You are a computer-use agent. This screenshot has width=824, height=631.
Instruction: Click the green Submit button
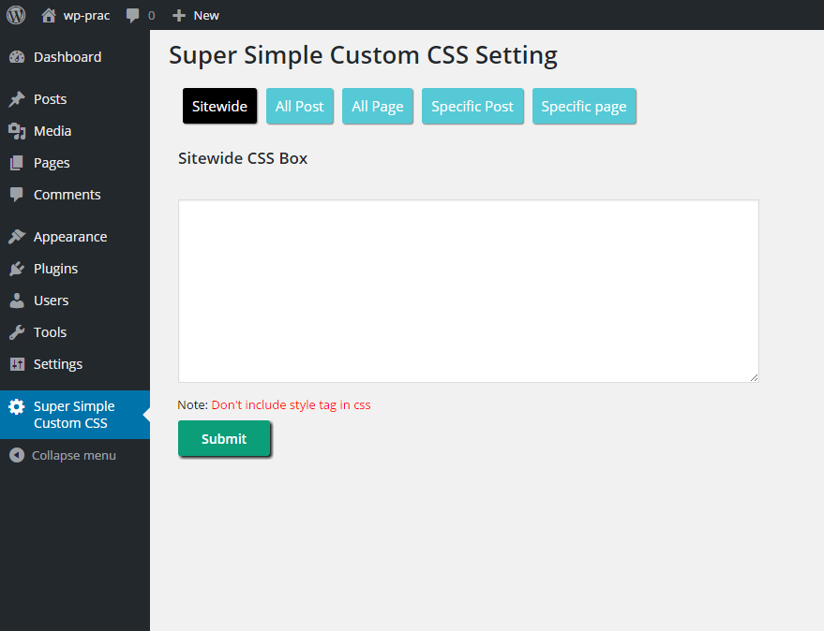224,438
